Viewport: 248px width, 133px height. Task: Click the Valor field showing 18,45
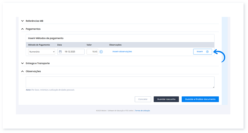click(92, 52)
